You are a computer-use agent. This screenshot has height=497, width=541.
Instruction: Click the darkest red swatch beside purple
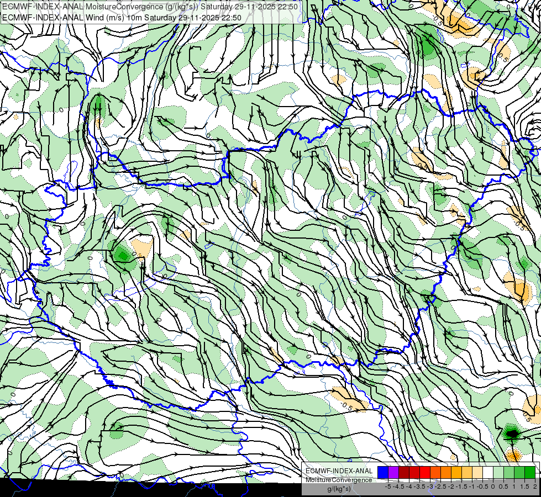(404, 472)
